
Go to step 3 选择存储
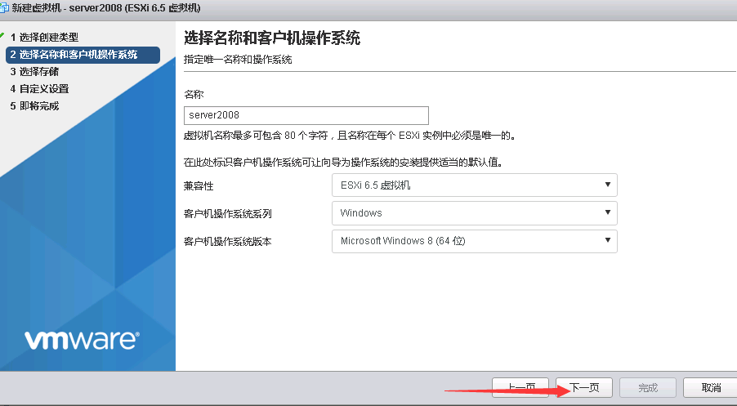[34, 71]
